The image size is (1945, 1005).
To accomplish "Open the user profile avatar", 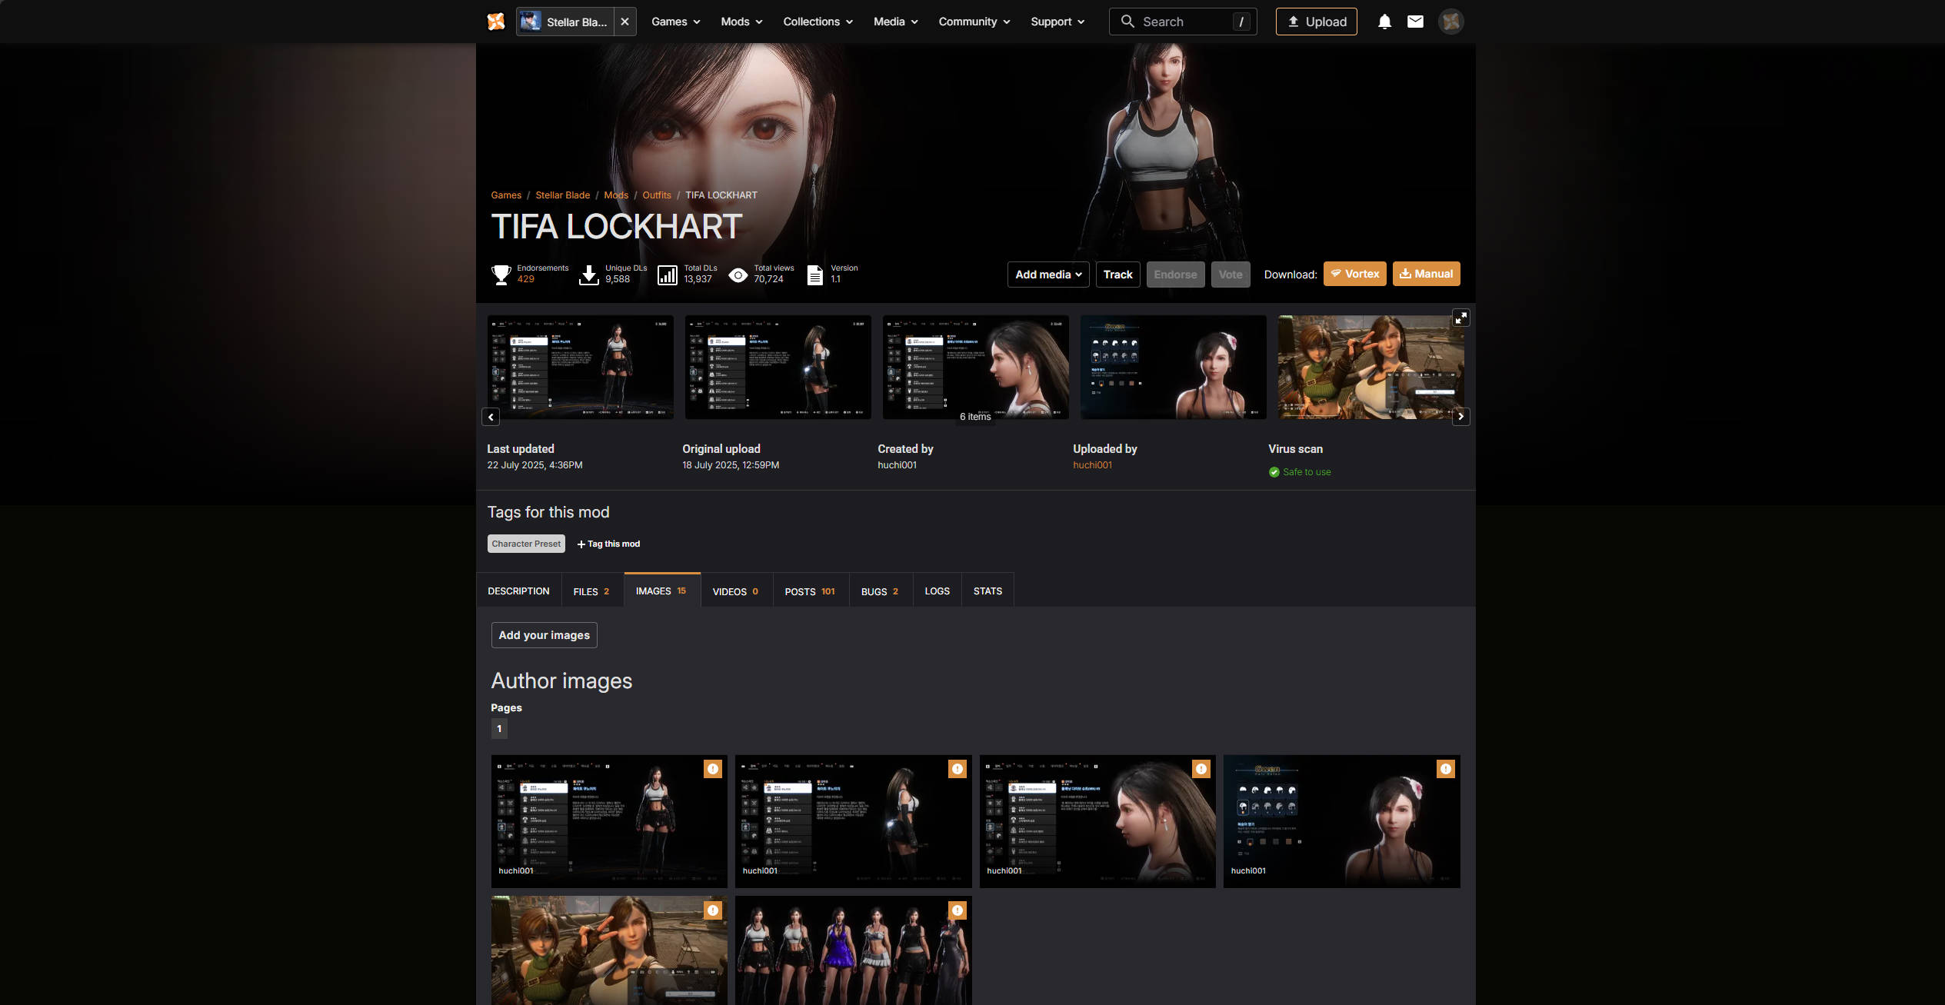I will point(1450,22).
